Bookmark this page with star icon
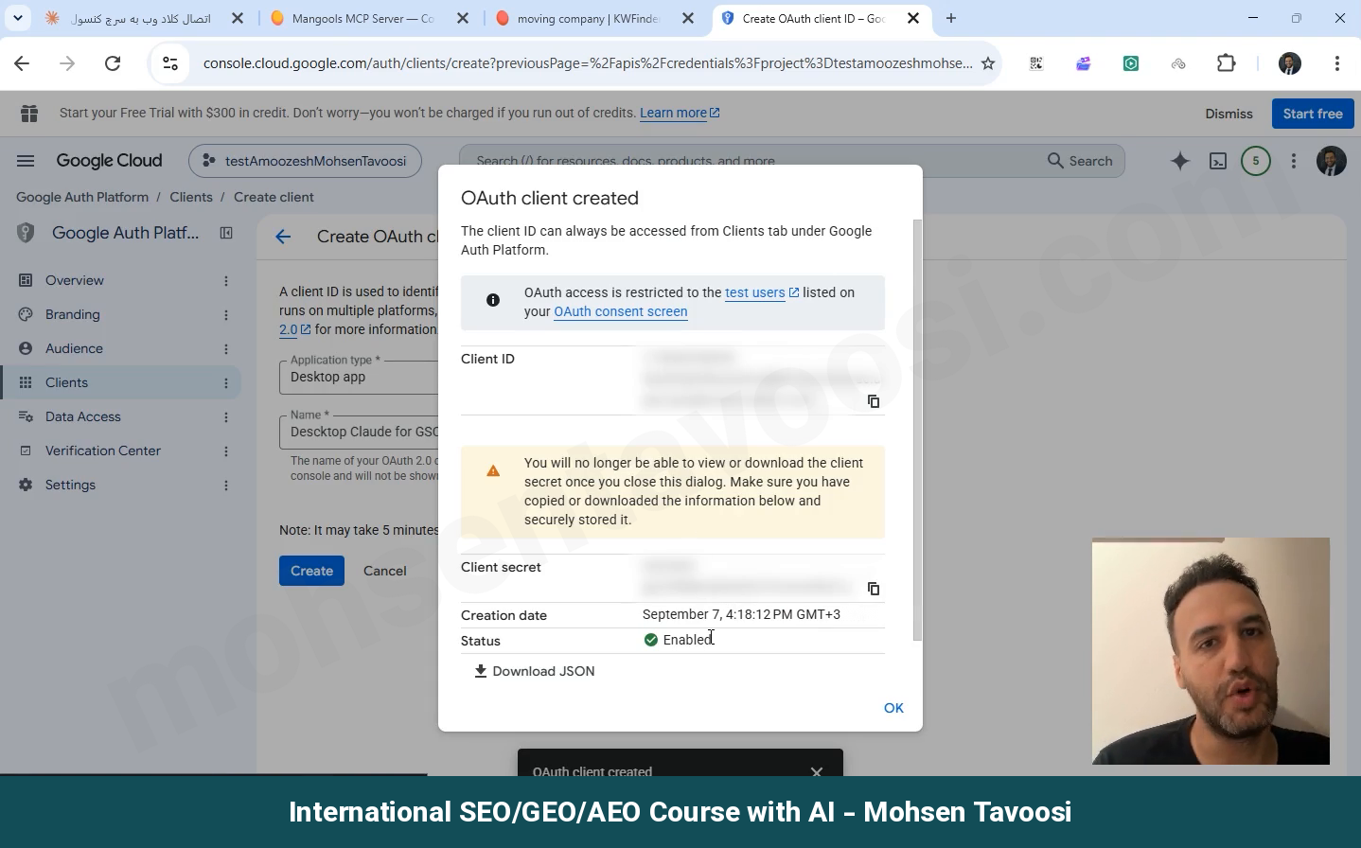 click(x=988, y=63)
